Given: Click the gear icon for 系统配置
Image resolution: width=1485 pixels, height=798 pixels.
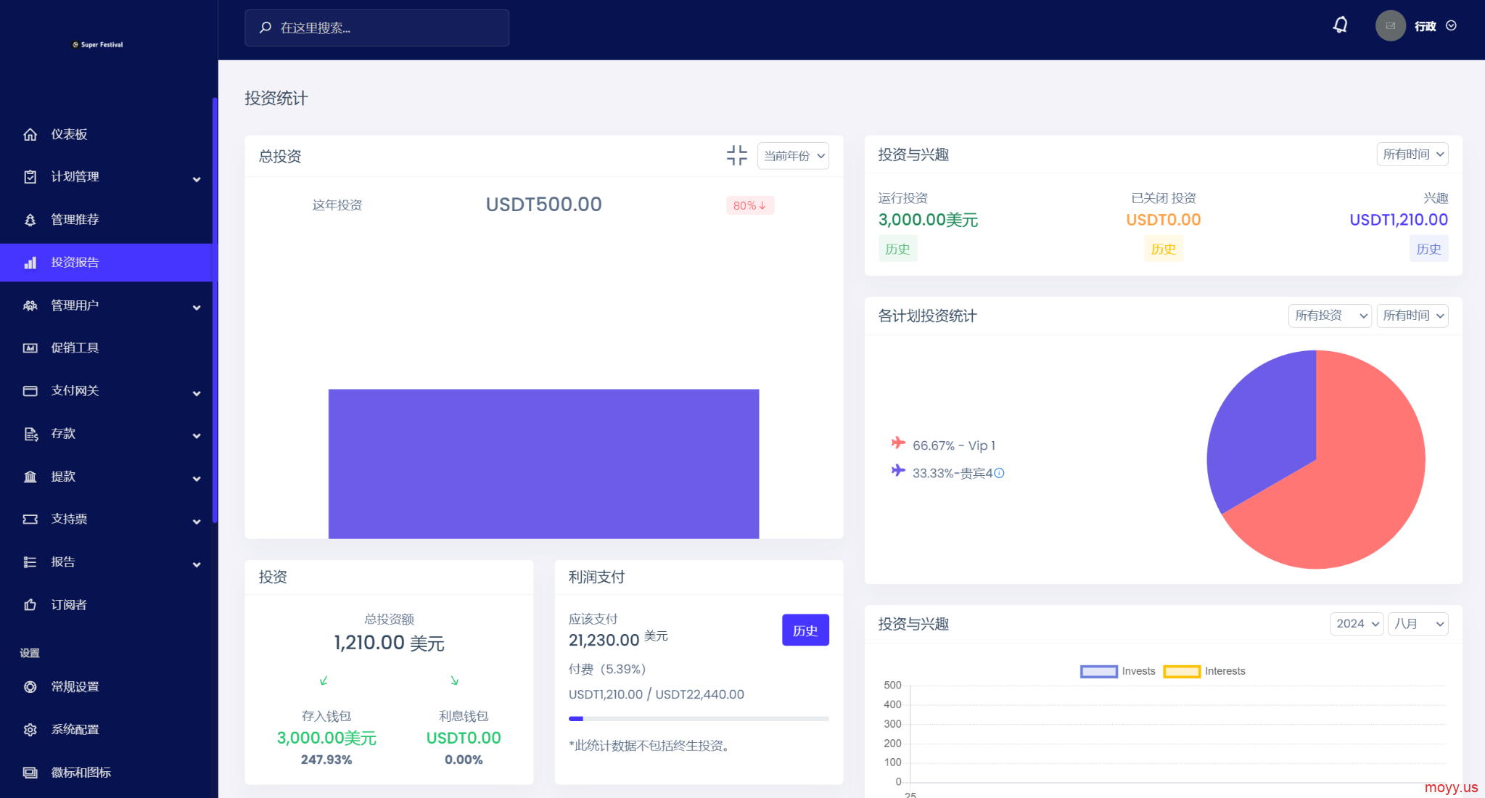Looking at the screenshot, I should coord(30,730).
